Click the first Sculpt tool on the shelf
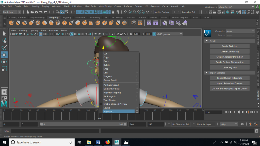 [11, 23]
